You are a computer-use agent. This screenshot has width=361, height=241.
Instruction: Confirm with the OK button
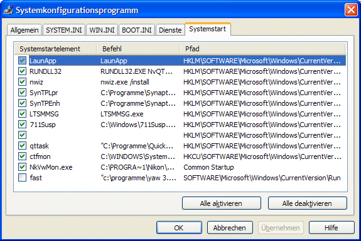tap(179, 228)
